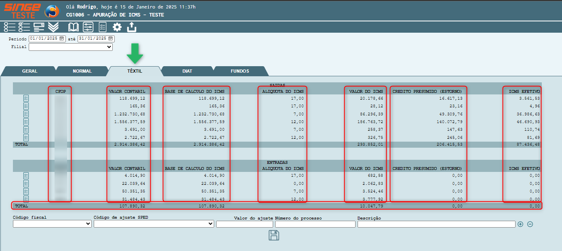Image resolution: width=562 pixels, height=251 pixels.
Task: Click the Valor do ajuste input field
Action: pos(244,224)
